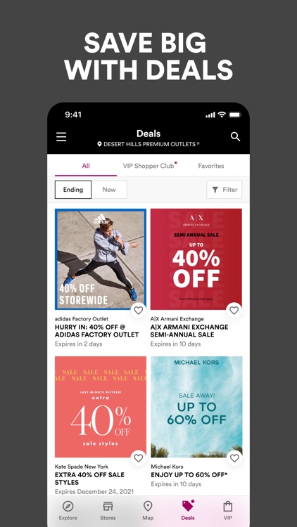Favorite the adidas Factory Outlet deal
Viewport: 297px width, 527px height.
(139, 310)
